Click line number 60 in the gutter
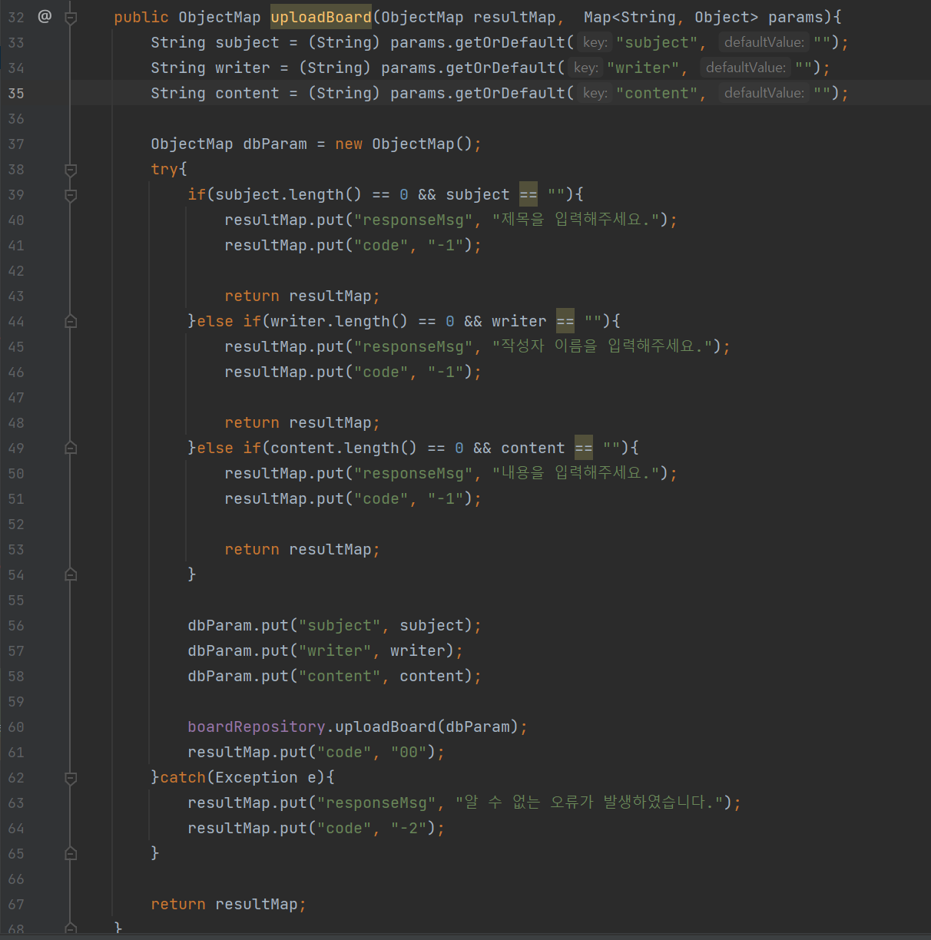The height and width of the screenshot is (940, 931). coord(16,727)
